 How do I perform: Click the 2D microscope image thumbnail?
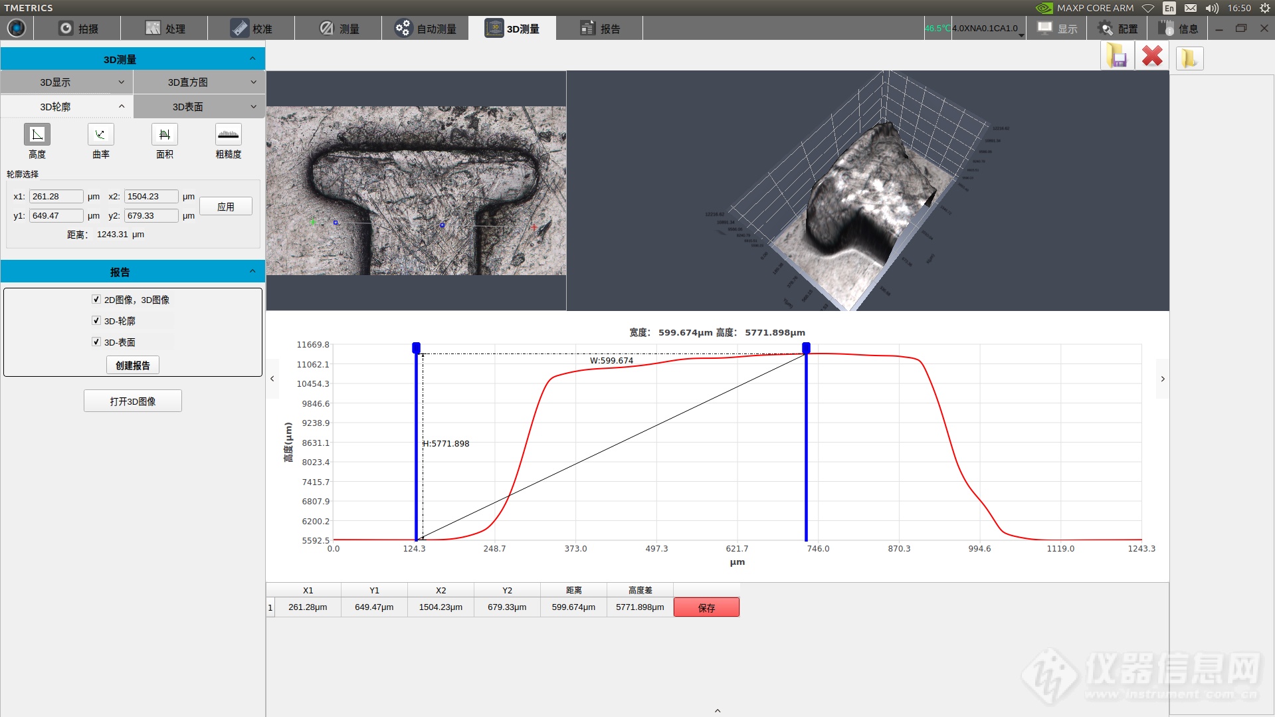417,191
